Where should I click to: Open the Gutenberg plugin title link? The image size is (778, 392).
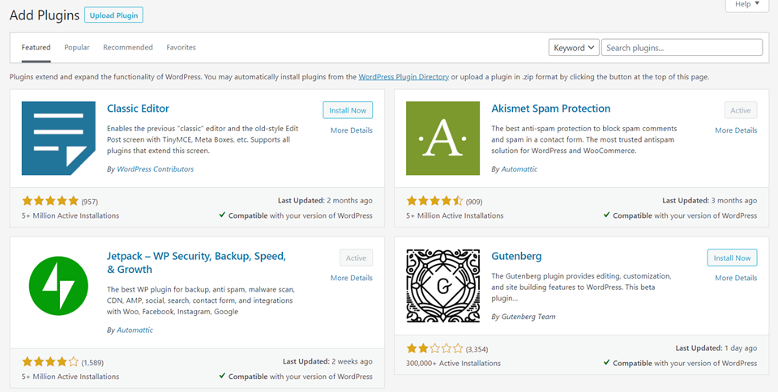[x=515, y=256]
